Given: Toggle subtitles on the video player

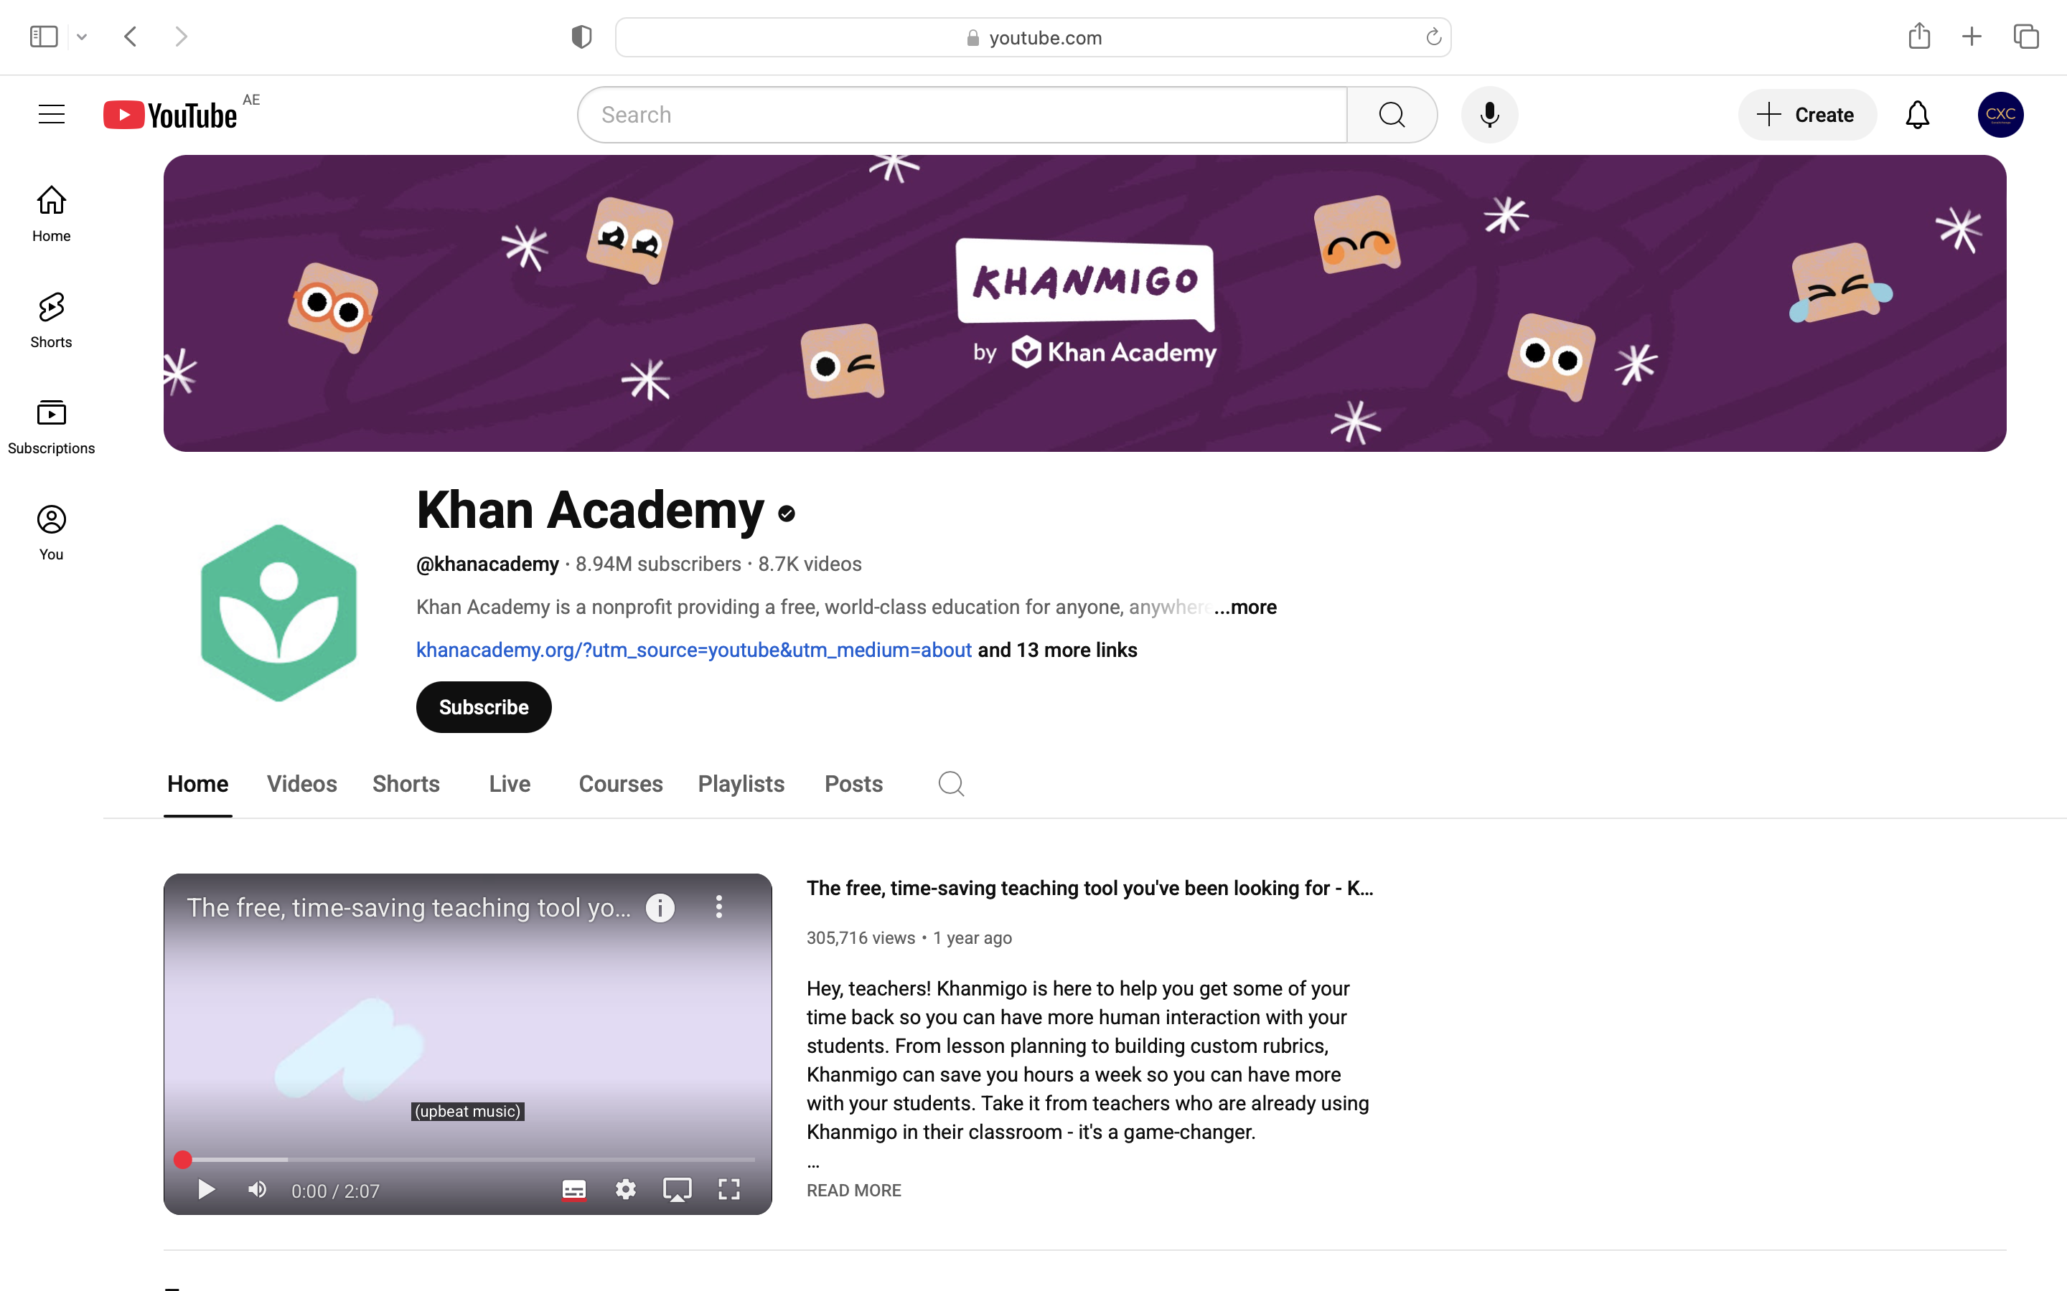Looking at the screenshot, I should point(574,1189).
